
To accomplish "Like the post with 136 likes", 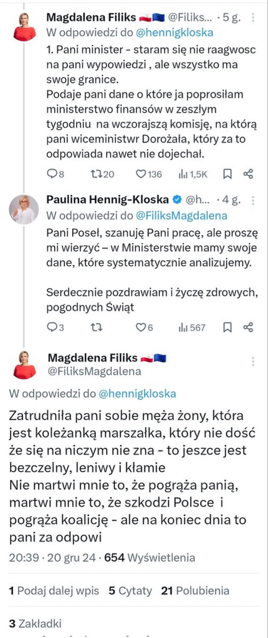I will (141, 174).
